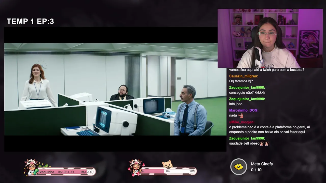Viewport: 326px width, 183px height.
Task: Click the Cinefy goal yellow play icon
Action: pos(239,167)
